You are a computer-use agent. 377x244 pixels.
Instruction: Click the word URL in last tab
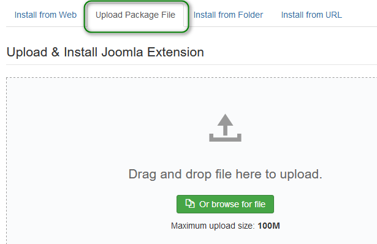[x=333, y=15]
